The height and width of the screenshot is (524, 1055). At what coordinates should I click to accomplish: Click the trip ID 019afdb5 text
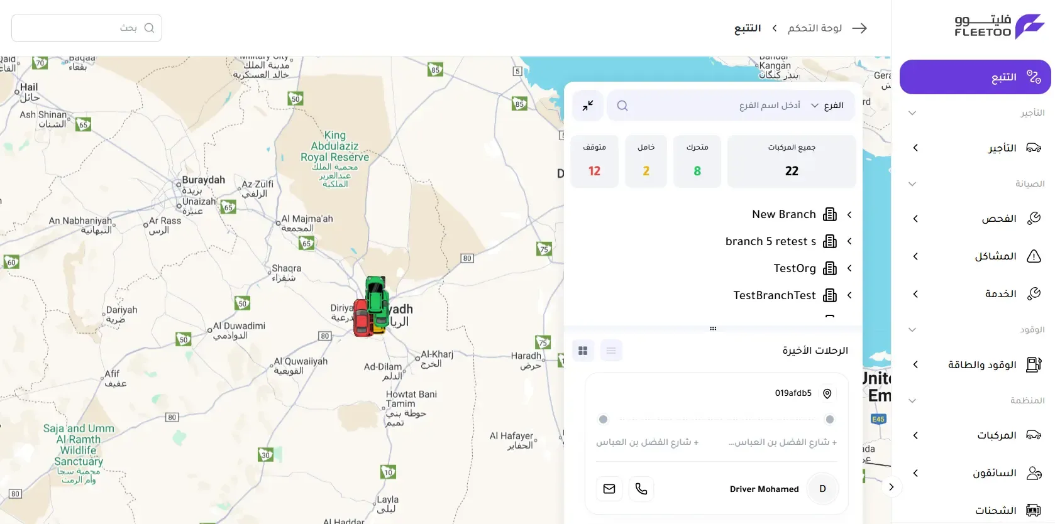(793, 393)
